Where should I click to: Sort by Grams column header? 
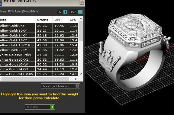pos(44,20)
